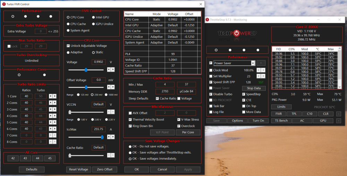Select save voltages after ThrottleStop exits

tap(130, 152)
